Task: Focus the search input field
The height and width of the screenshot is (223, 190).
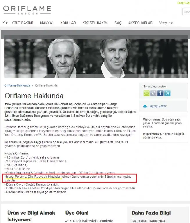Action: pos(186,12)
